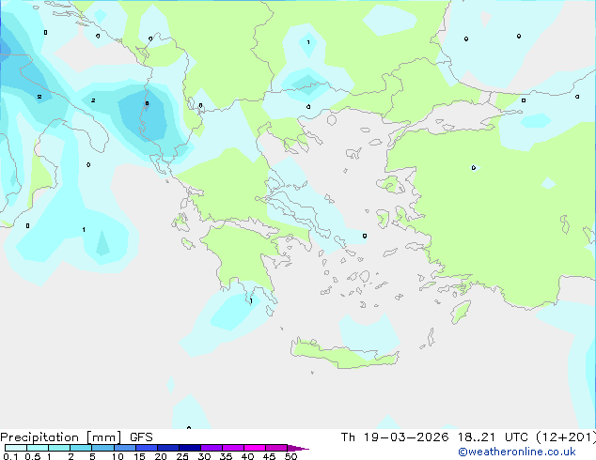Select the 15–20 mm legend color box
The image size is (596, 460).
tap(146, 448)
